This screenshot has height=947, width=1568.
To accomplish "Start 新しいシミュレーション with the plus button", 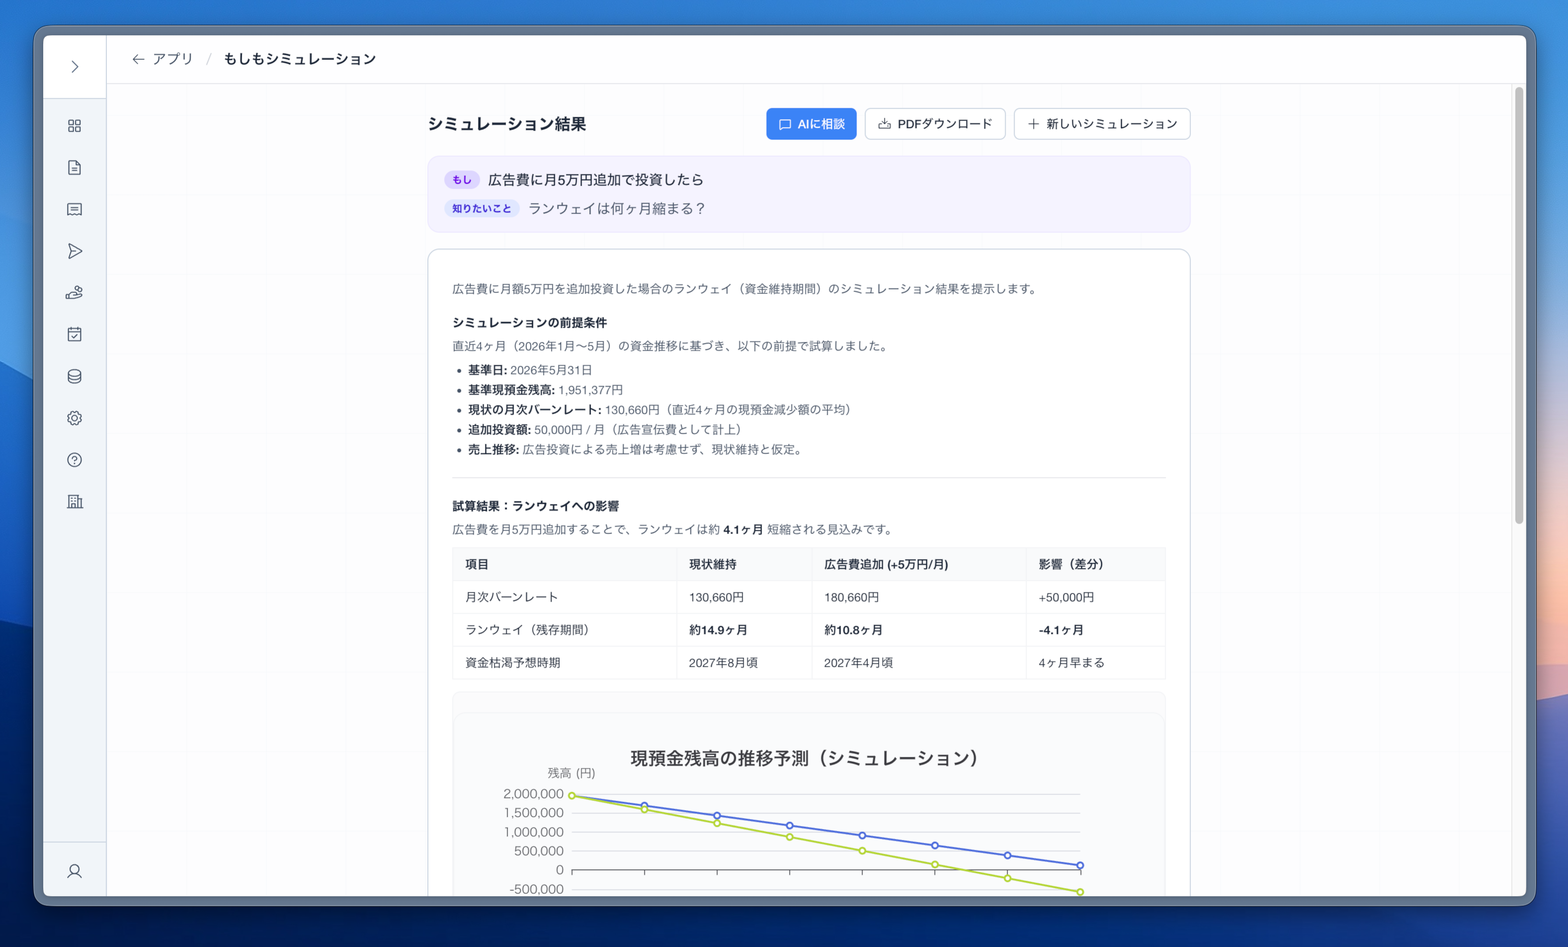I will [1101, 124].
